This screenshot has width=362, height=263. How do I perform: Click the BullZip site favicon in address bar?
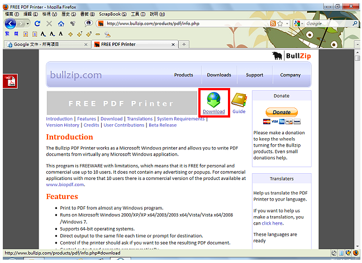101,23
